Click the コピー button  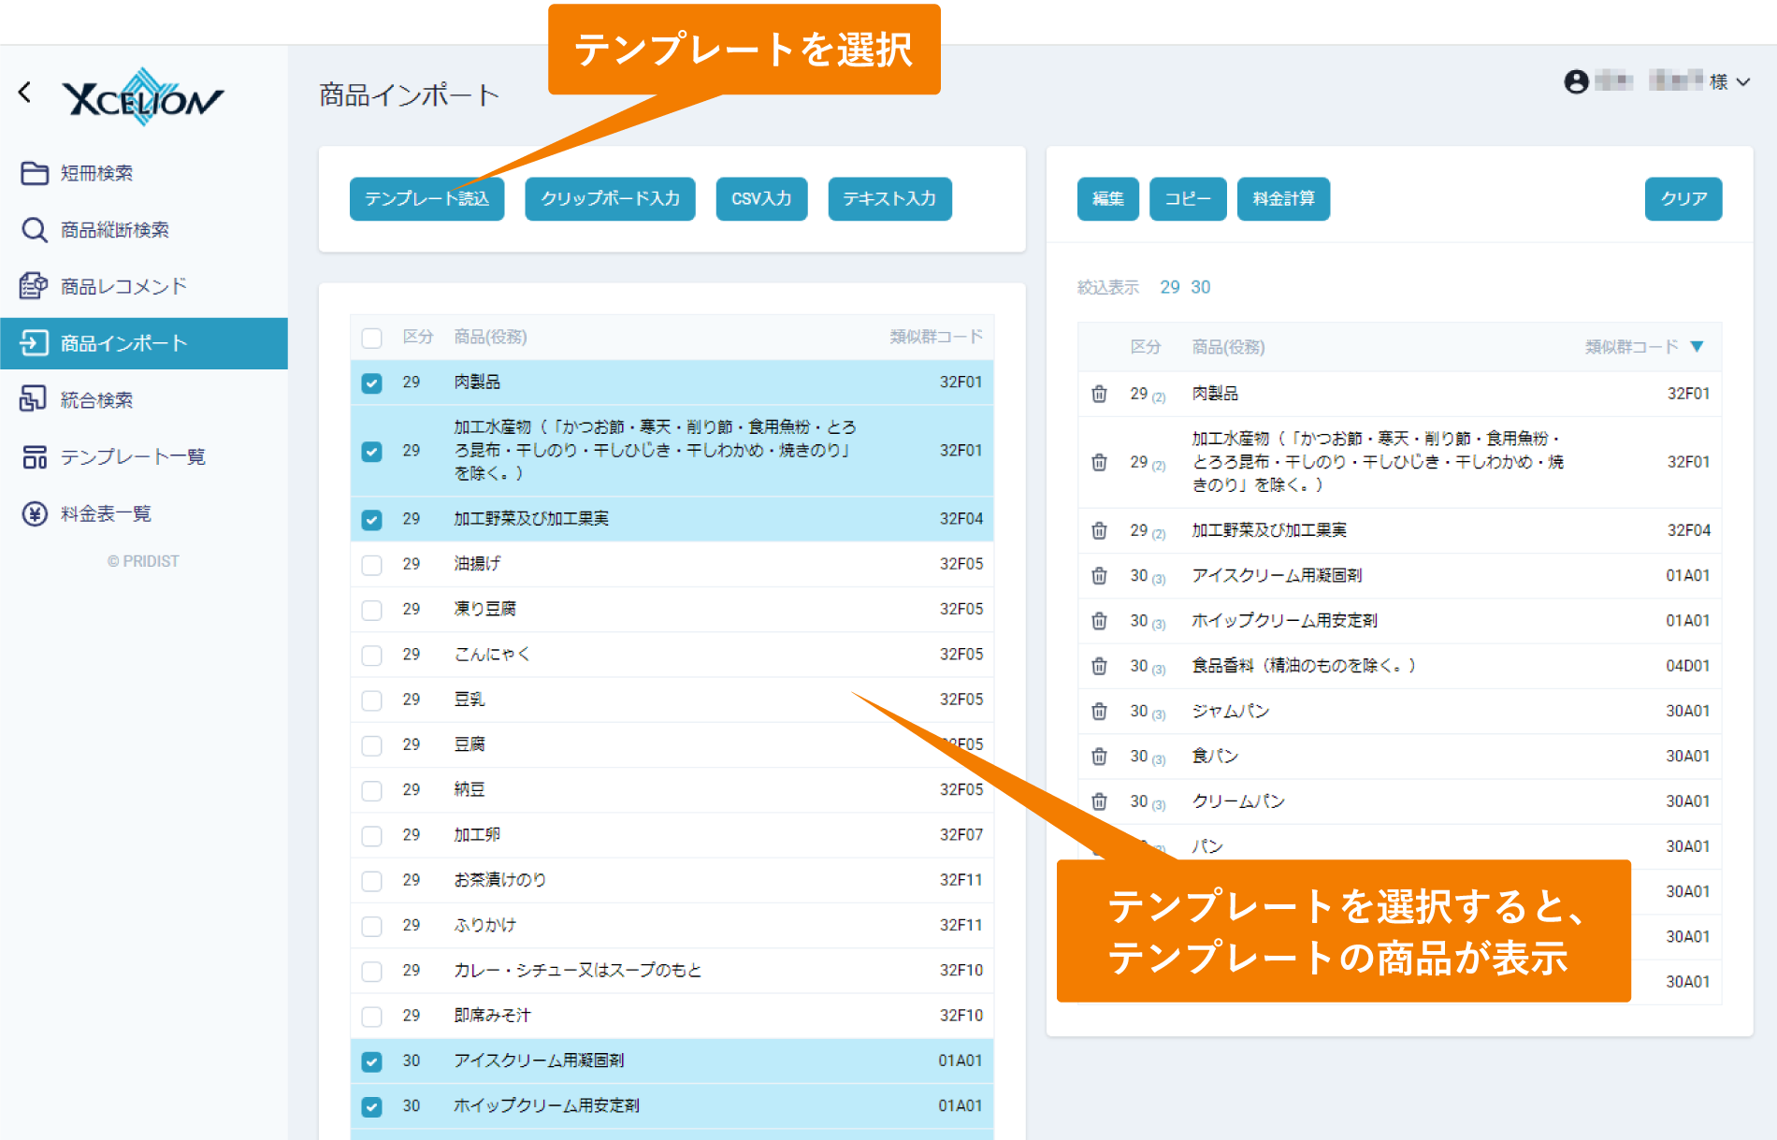(x=1188, y=198)
